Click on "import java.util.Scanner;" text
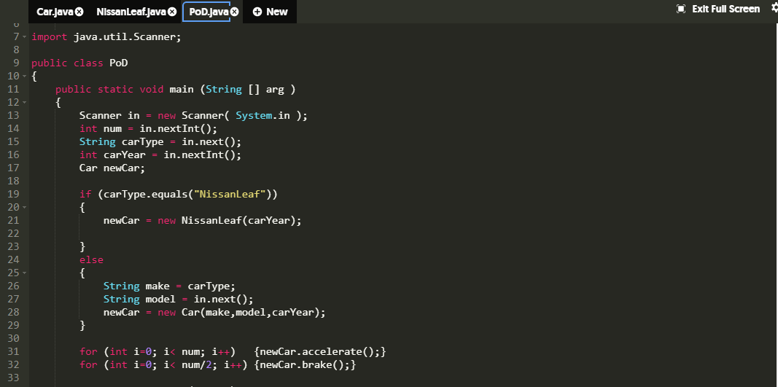Viewport: 778px width, 387px height. [106, 37]
